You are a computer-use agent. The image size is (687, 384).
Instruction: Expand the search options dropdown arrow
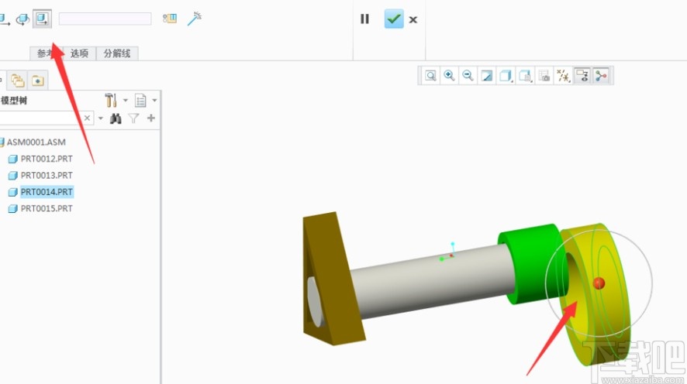click(x=100, y=118)
